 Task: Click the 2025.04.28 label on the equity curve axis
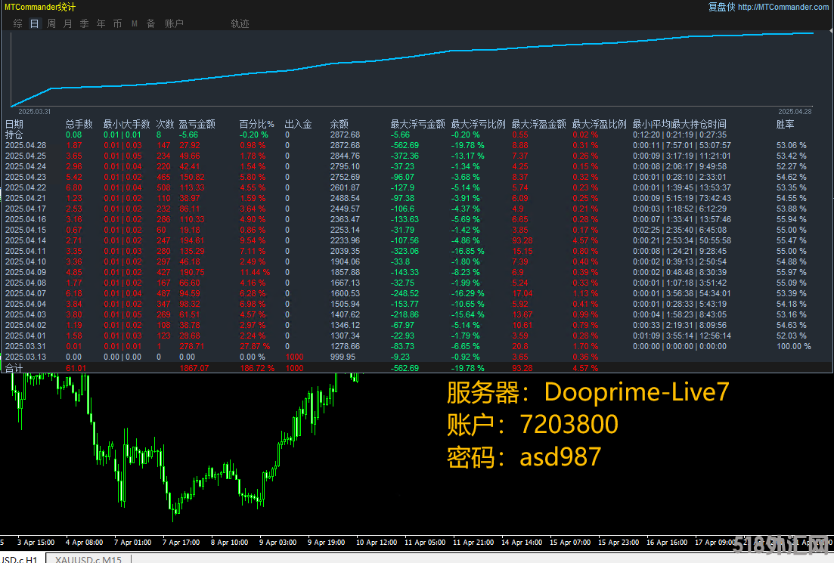795,112
